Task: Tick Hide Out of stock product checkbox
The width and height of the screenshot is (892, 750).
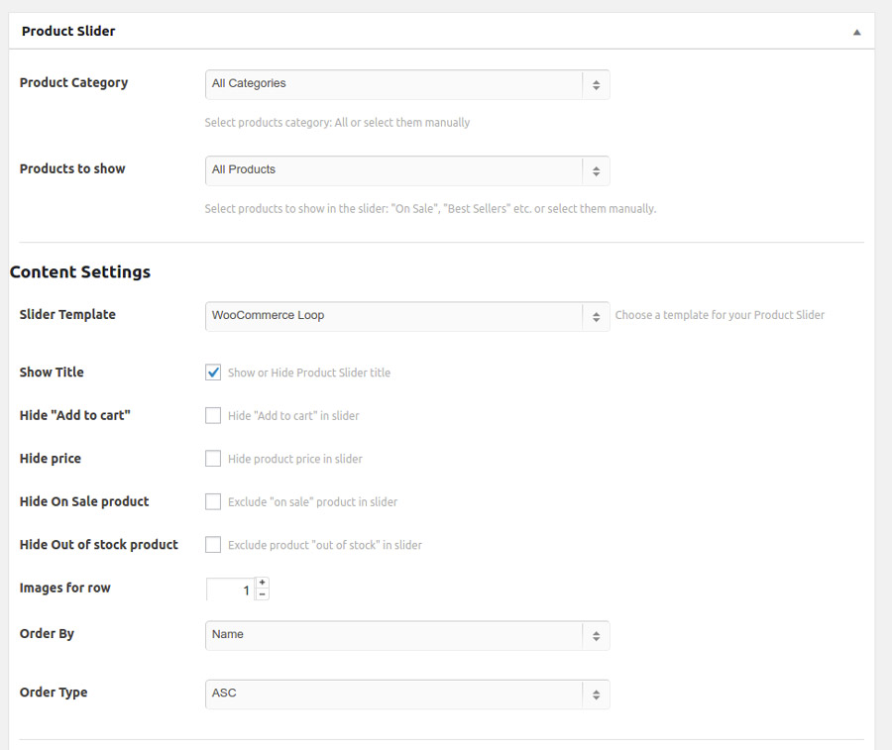Action: [213, 544]
